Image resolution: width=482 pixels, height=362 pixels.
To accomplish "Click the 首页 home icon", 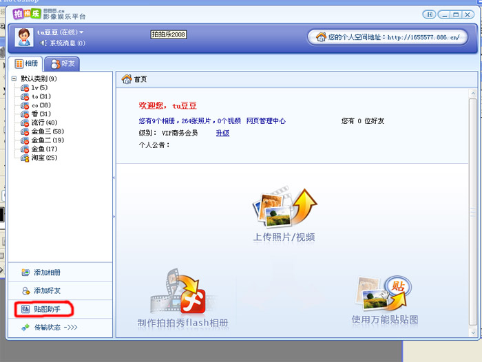I will [x=127, y=79].
